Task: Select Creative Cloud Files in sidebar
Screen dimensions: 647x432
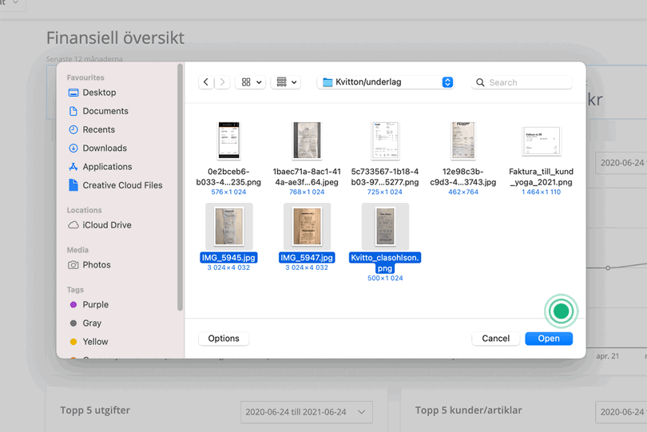Action: tap(122, 185)
